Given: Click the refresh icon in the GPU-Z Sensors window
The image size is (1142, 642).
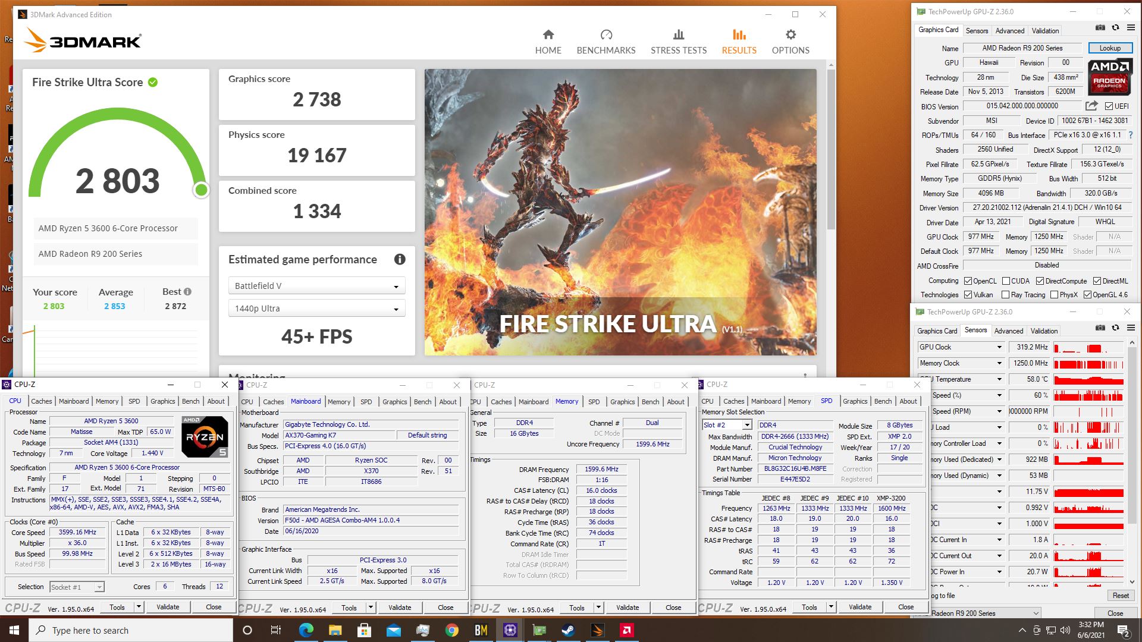Looking at the screenshot, I should (1115, 328).
